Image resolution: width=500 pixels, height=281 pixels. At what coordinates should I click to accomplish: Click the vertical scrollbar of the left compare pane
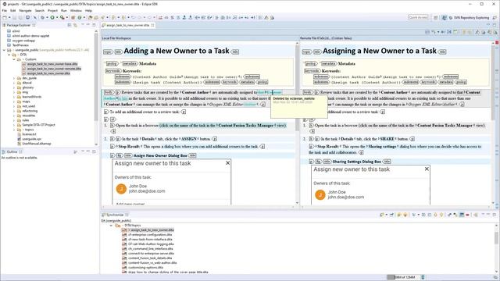click(x=297, y=123)
